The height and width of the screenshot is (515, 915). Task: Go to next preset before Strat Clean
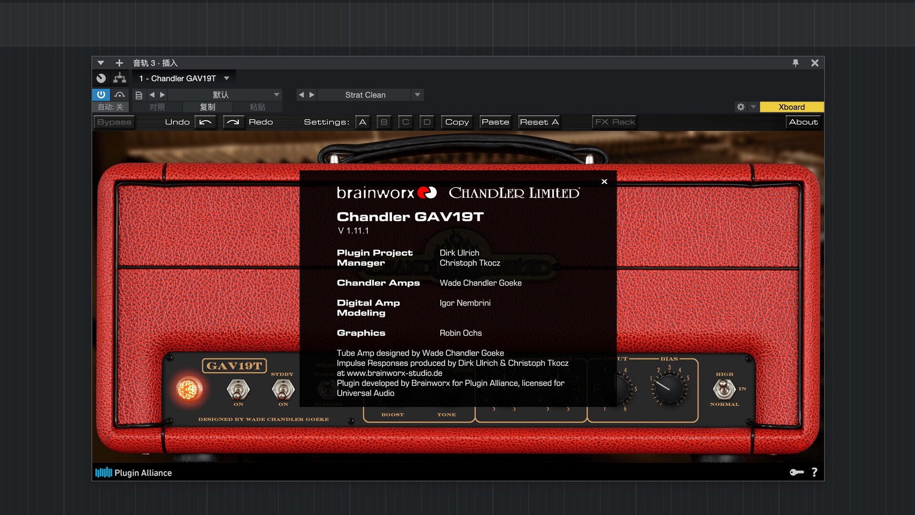click(x=312, y=95)
